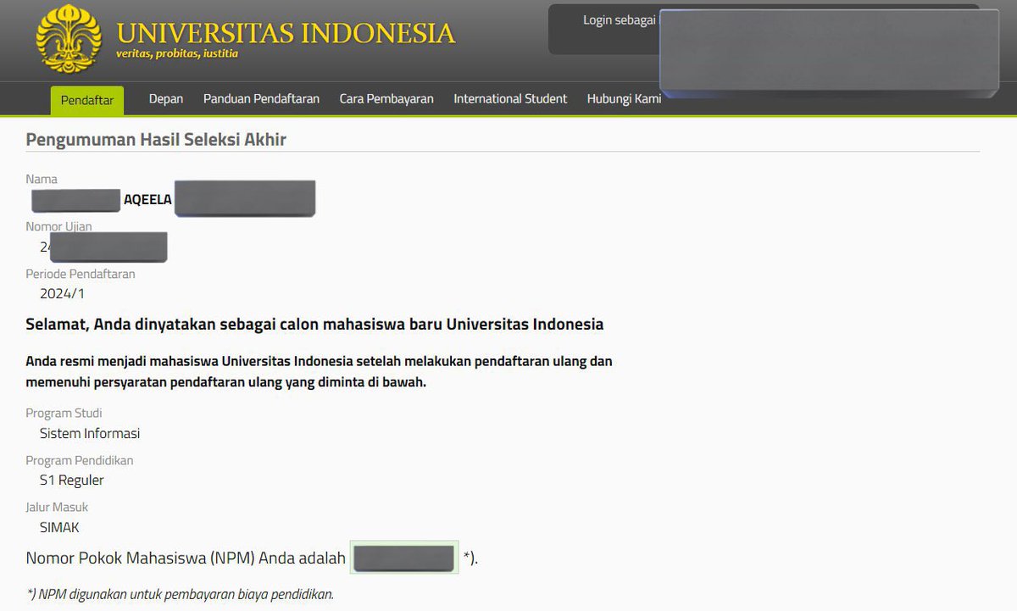Screen dimensions: 1017x611
Task: Open the Pendaftar tab
Action: [x=87, y=100]
